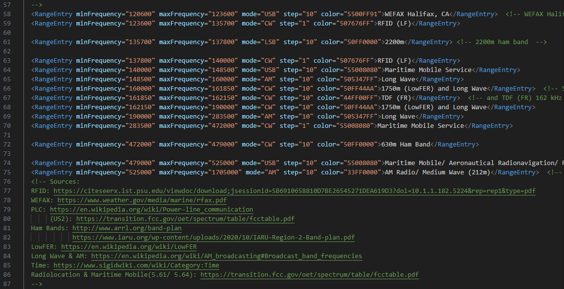Click "1750m (LowFER) and Long Wave" on line 66
The width and height of the screenshot is (564, 289).
coord(434,89)
